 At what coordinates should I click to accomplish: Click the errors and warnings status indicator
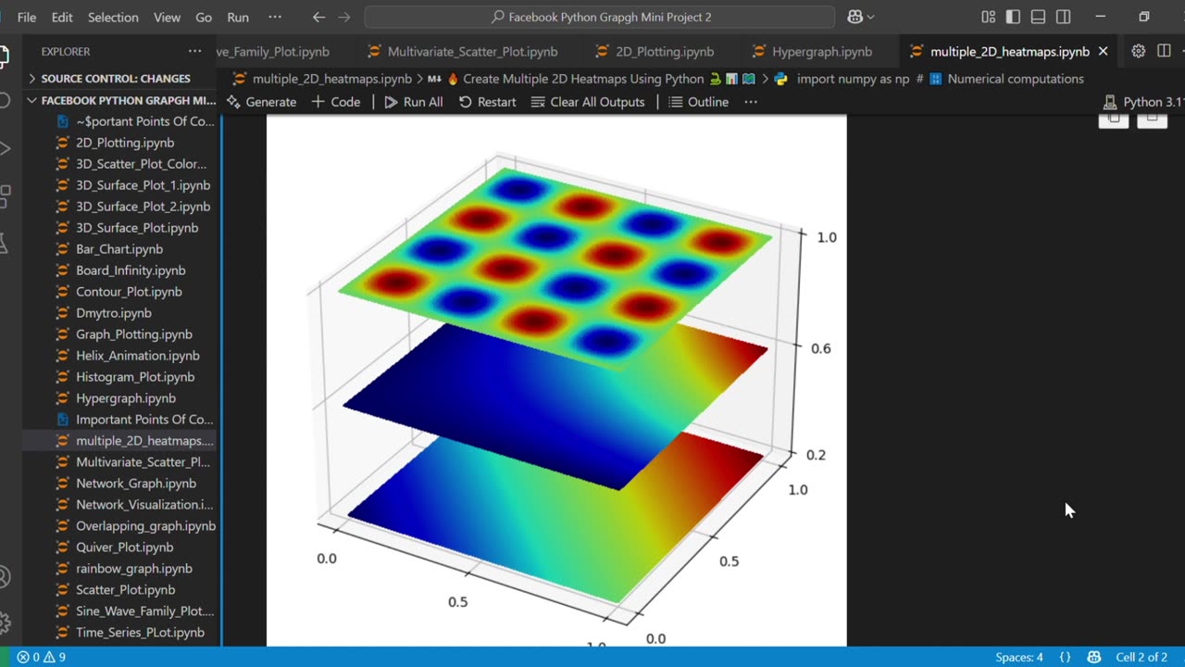click(x=41, y=657)
